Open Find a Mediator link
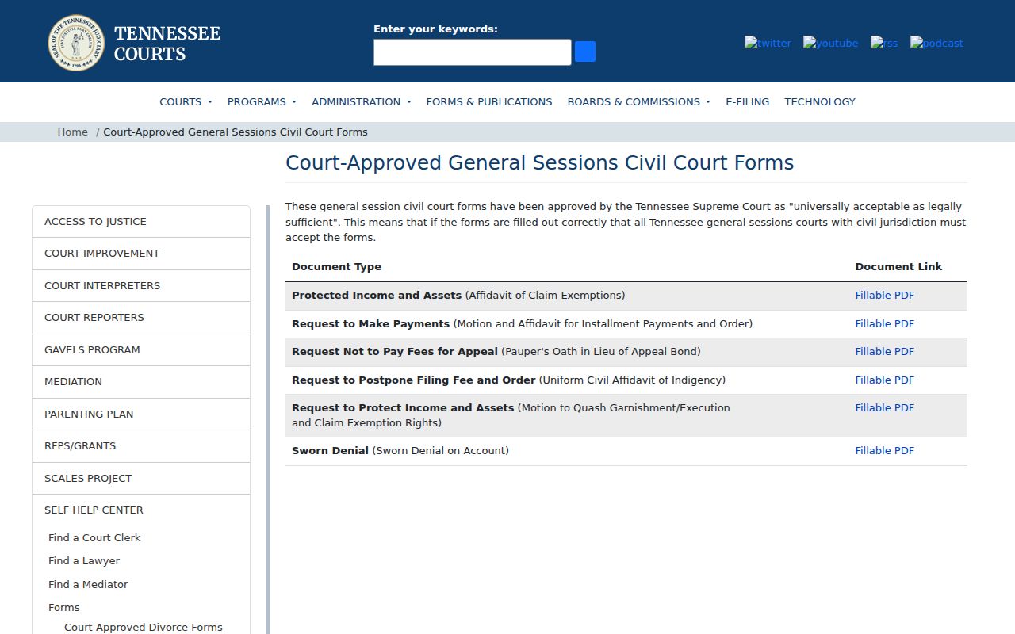 pos(88,584)
